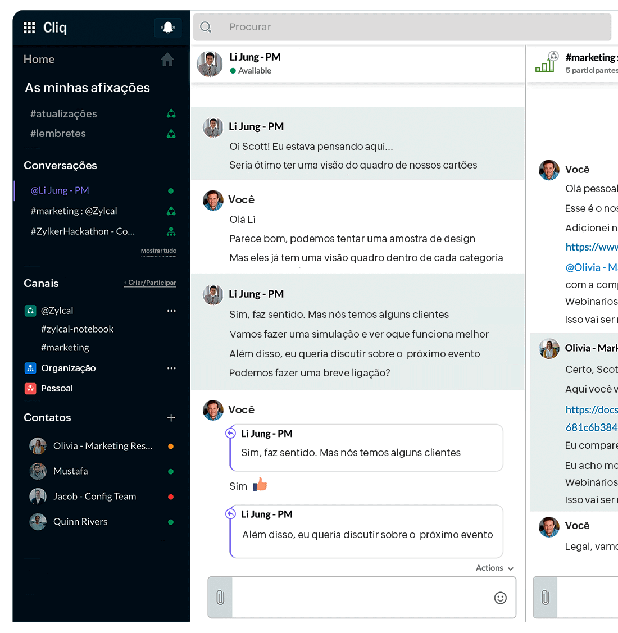Click + Criar/Participar link

click(x=149, y=283)
